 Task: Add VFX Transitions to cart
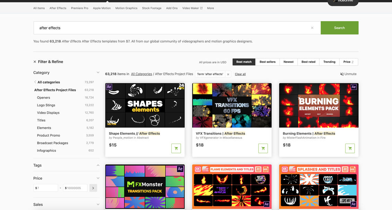coord(263,148)
